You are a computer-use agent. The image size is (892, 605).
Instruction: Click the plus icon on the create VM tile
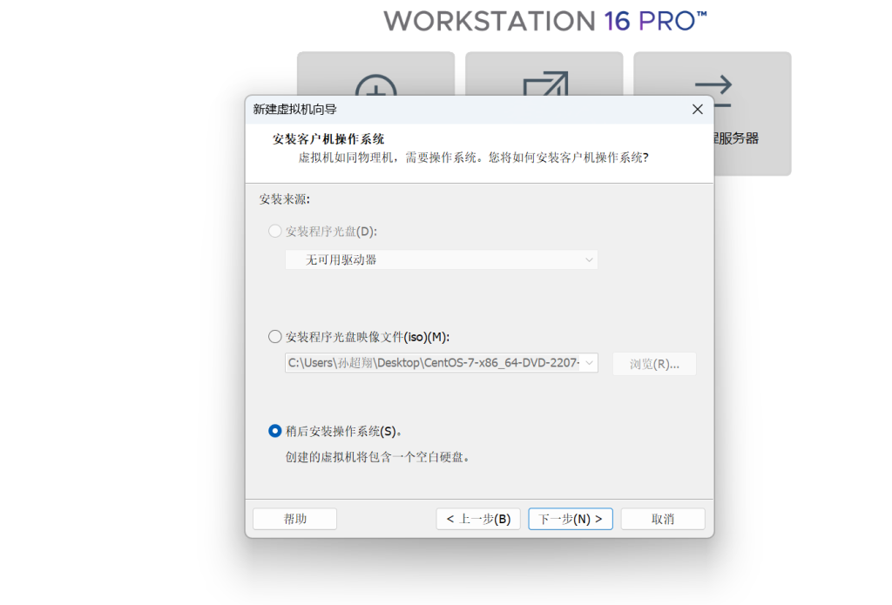376,84
